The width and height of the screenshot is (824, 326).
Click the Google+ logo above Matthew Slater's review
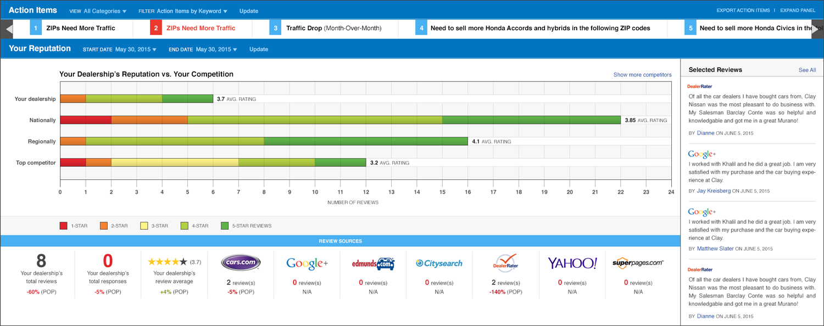pyautogui.click(x=702, y=212)
